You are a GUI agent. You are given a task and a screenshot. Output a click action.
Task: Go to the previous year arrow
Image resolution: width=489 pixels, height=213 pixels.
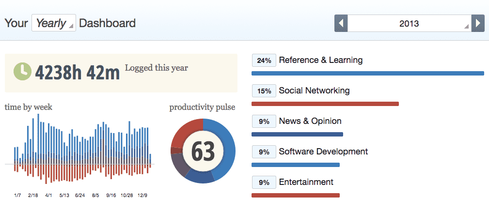pos(341,23)
